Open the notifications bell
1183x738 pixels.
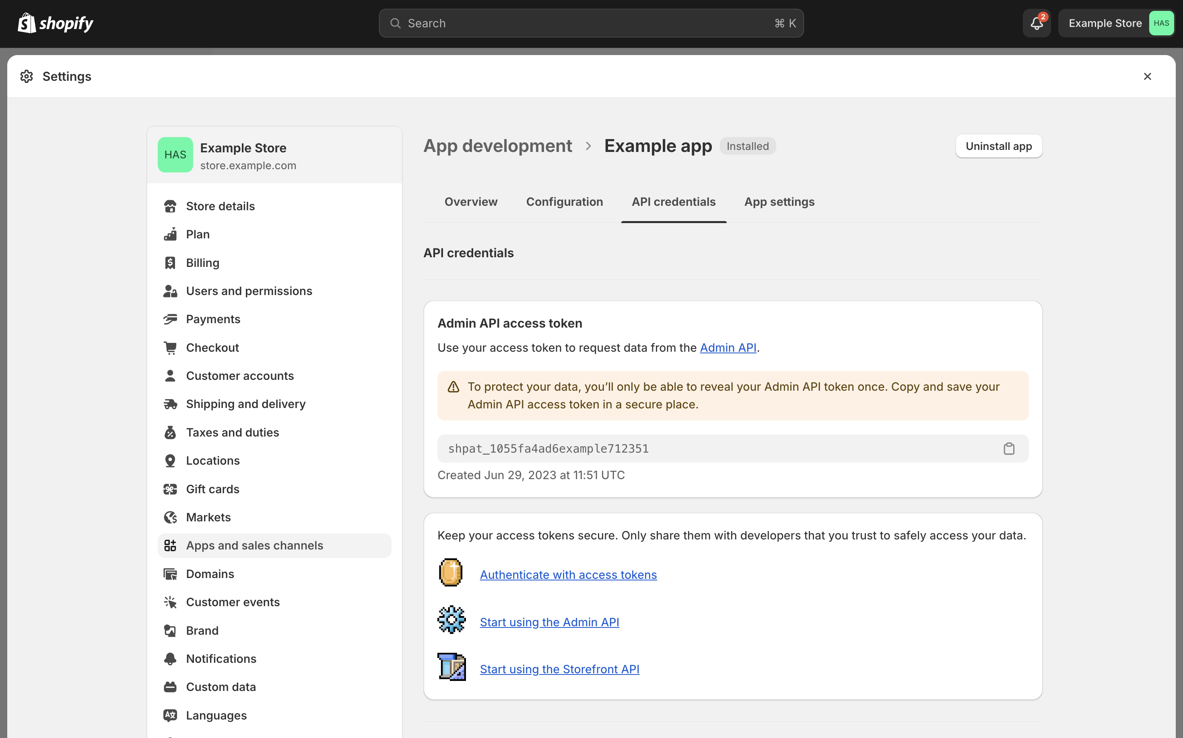(1037, 23)
